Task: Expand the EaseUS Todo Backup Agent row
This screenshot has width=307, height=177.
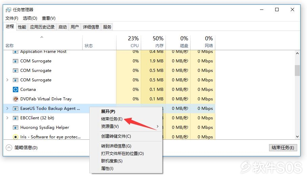Action: (x=7, y=108)
